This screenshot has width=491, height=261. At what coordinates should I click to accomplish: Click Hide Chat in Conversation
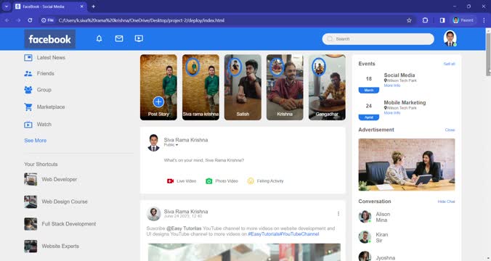pos(446,202)
